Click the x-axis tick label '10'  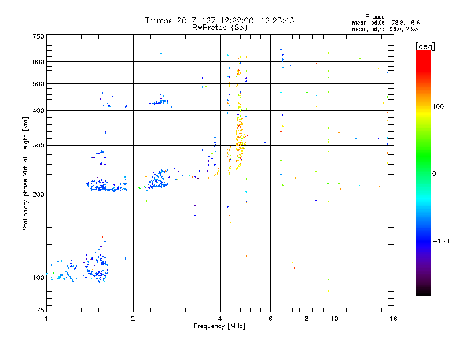click(x=335, y=319)
